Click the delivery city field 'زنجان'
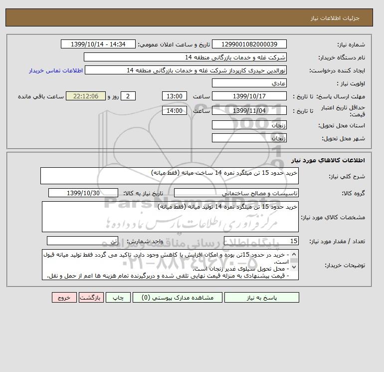Screen dimensions: 384x372 pos(249,138)
